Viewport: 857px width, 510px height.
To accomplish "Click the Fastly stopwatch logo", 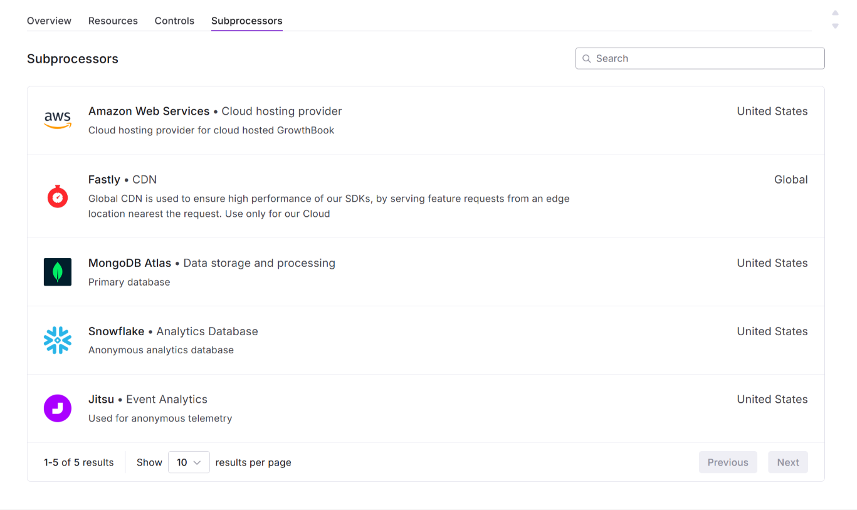I will pos(58,196).
